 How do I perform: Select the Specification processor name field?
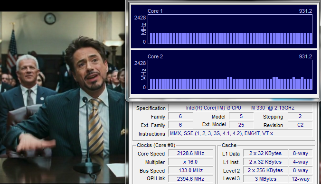pos(240,108)
